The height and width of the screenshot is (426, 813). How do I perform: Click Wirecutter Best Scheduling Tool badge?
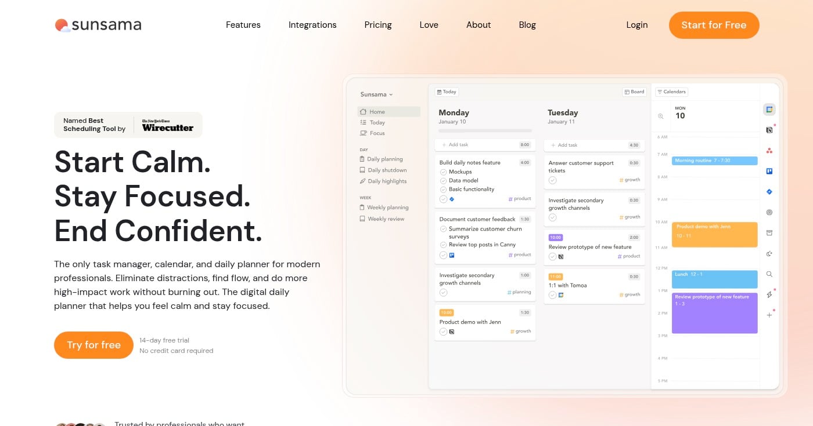pyautogui.click(x=128, y=125)
